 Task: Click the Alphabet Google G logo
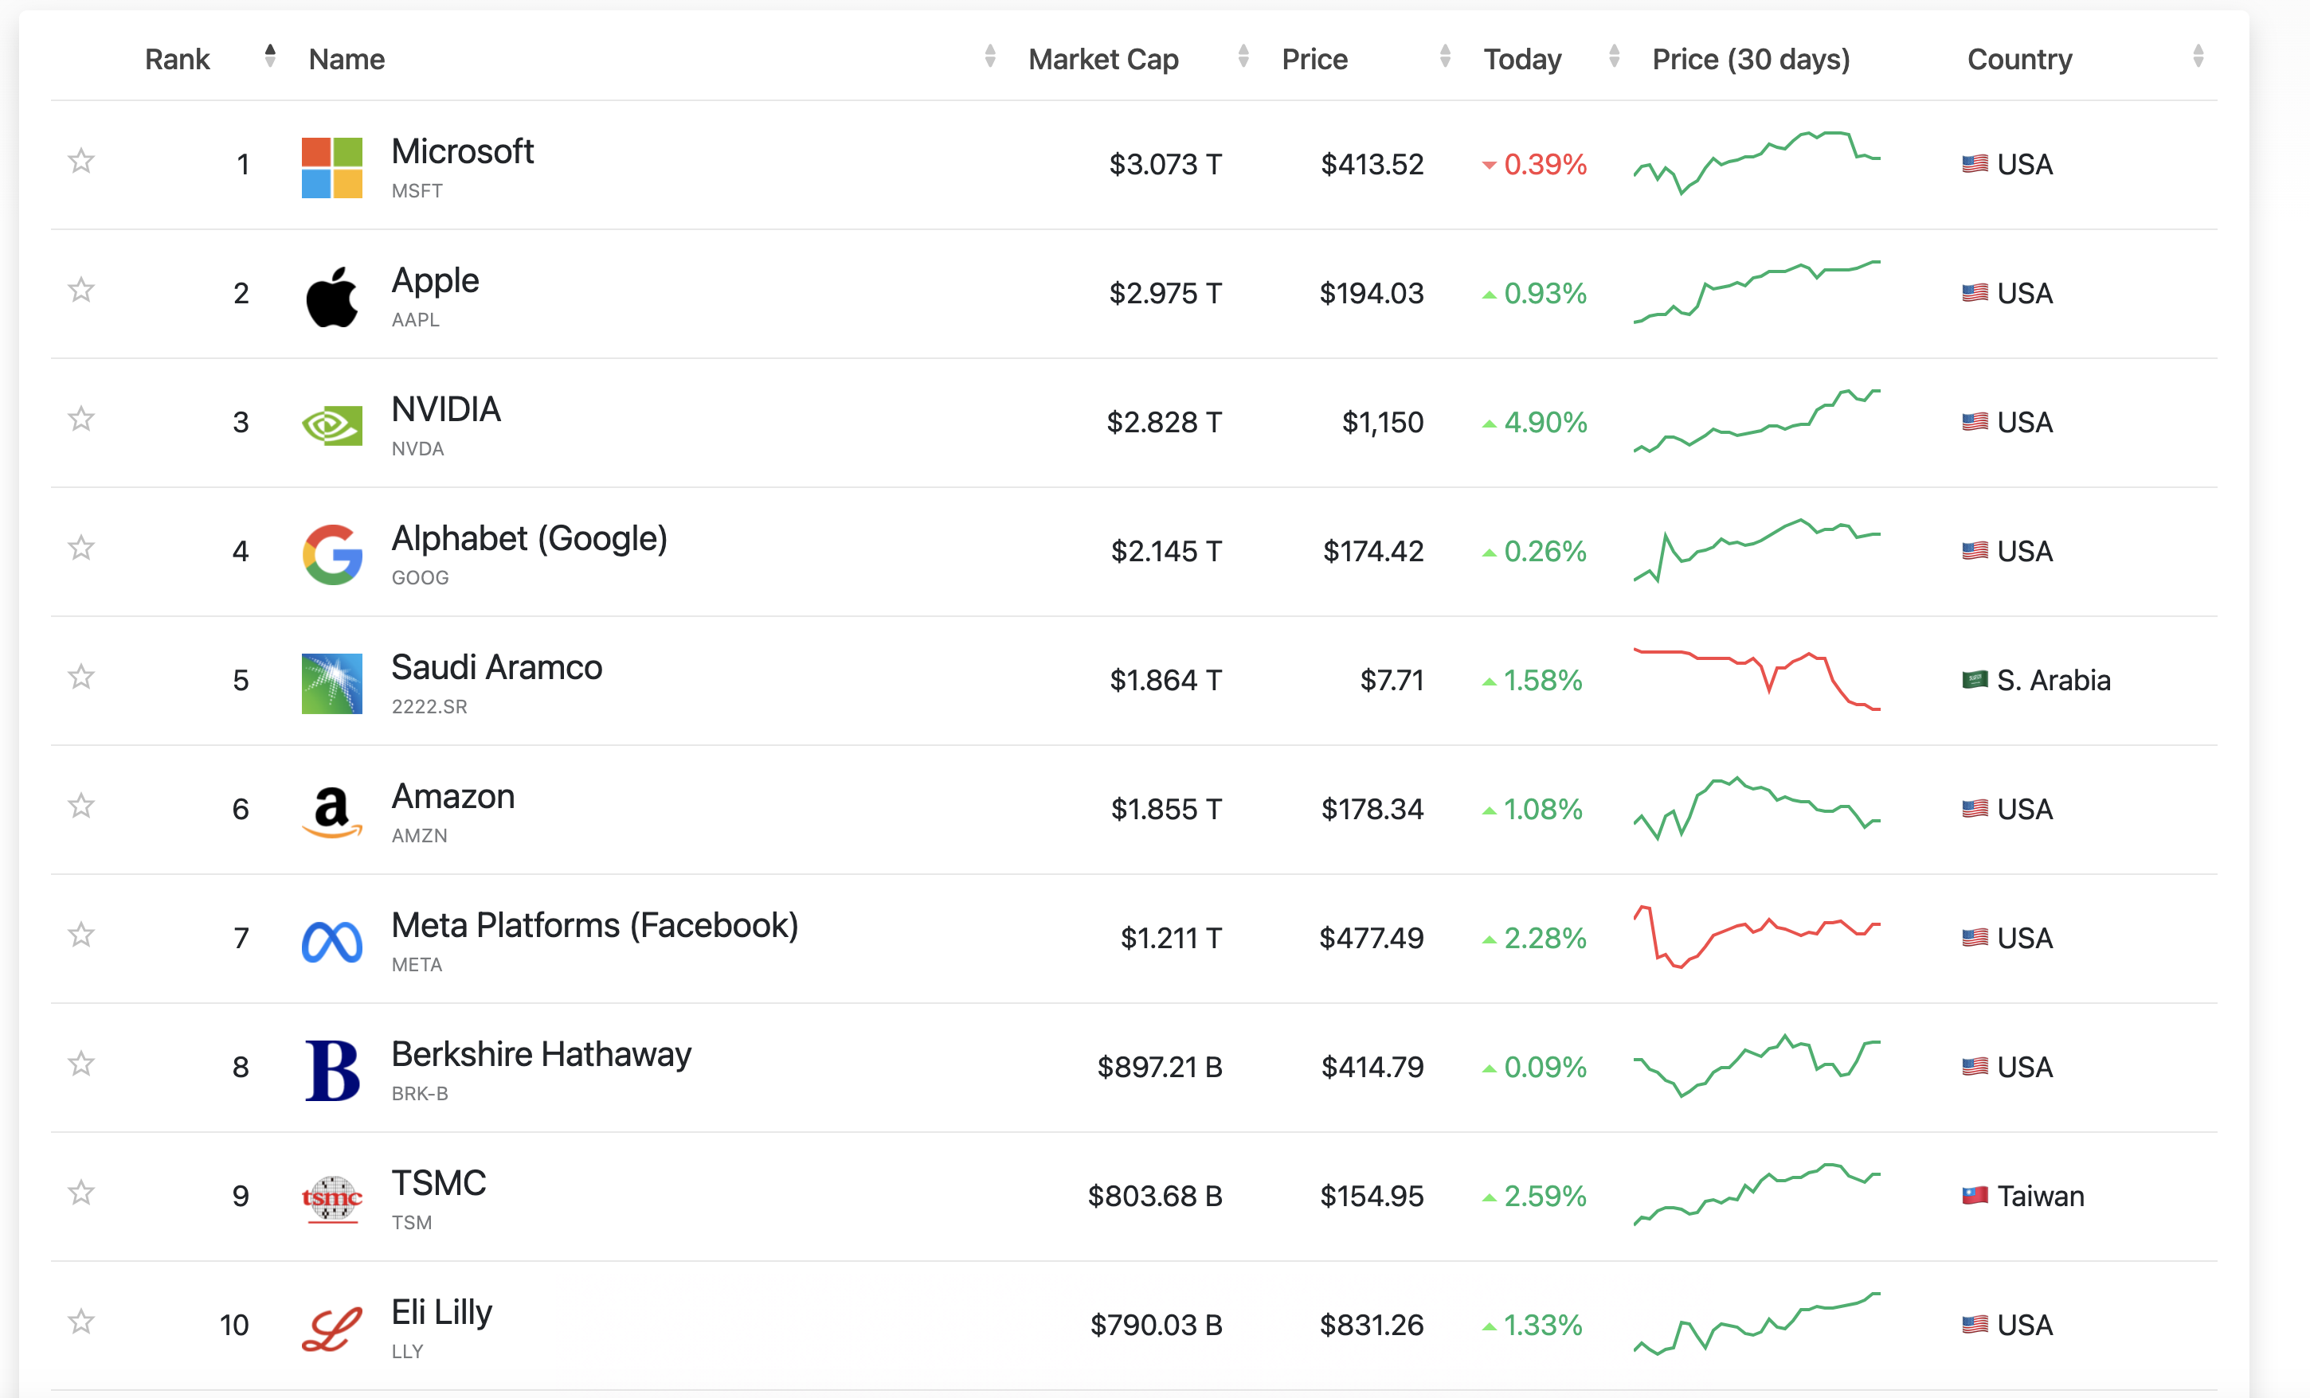point(332,554)
